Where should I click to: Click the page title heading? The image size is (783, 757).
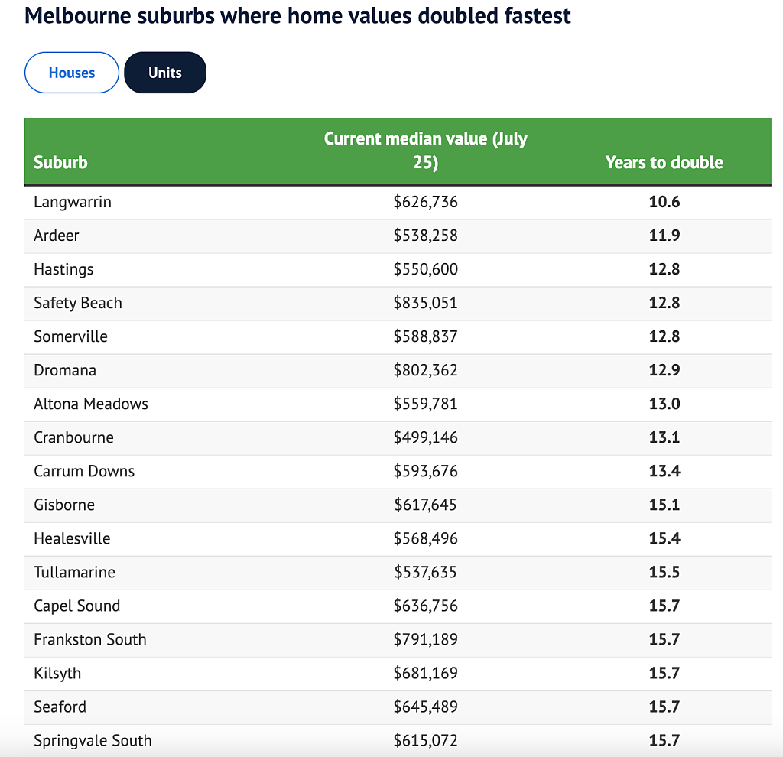click(x=297, y=15)
